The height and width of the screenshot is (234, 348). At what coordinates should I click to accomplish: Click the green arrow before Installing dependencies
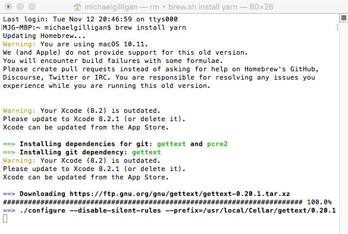pyautogui.click(x=9, y=144)
